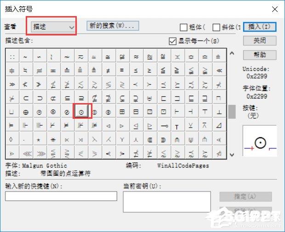The image size is (285, 232).
Task: Enable the 斜体 italic checkbox
Action: pyautogui.click(x=216, y=27)
